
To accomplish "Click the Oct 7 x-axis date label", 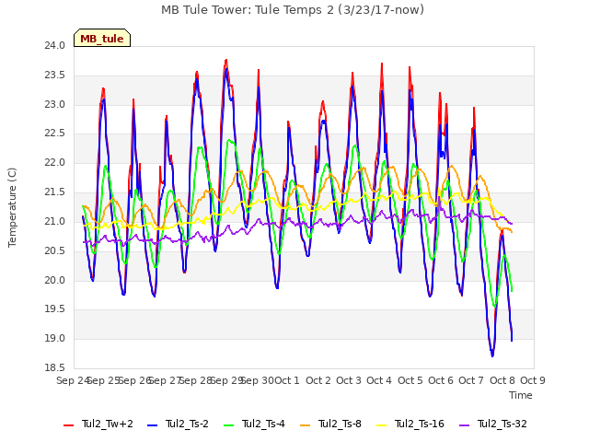I will (x=471, y=380).
